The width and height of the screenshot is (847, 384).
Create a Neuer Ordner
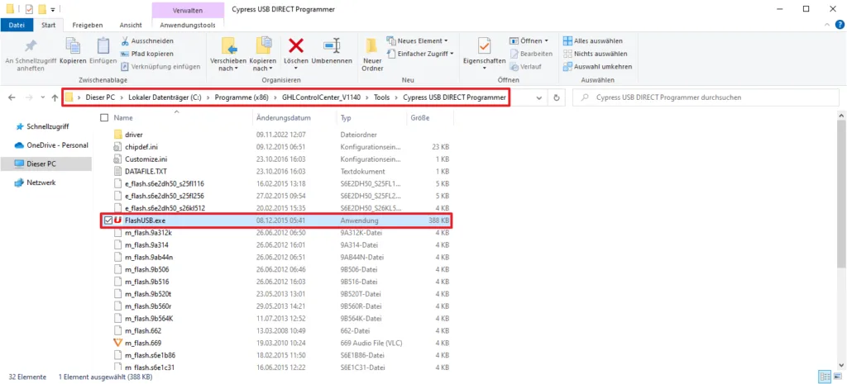pos(373,55)
